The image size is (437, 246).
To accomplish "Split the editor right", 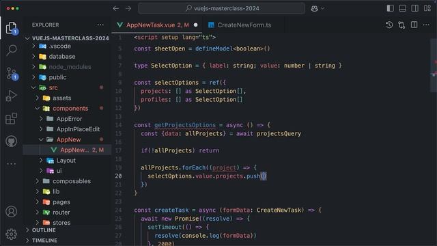I will (x=414, y=25).
